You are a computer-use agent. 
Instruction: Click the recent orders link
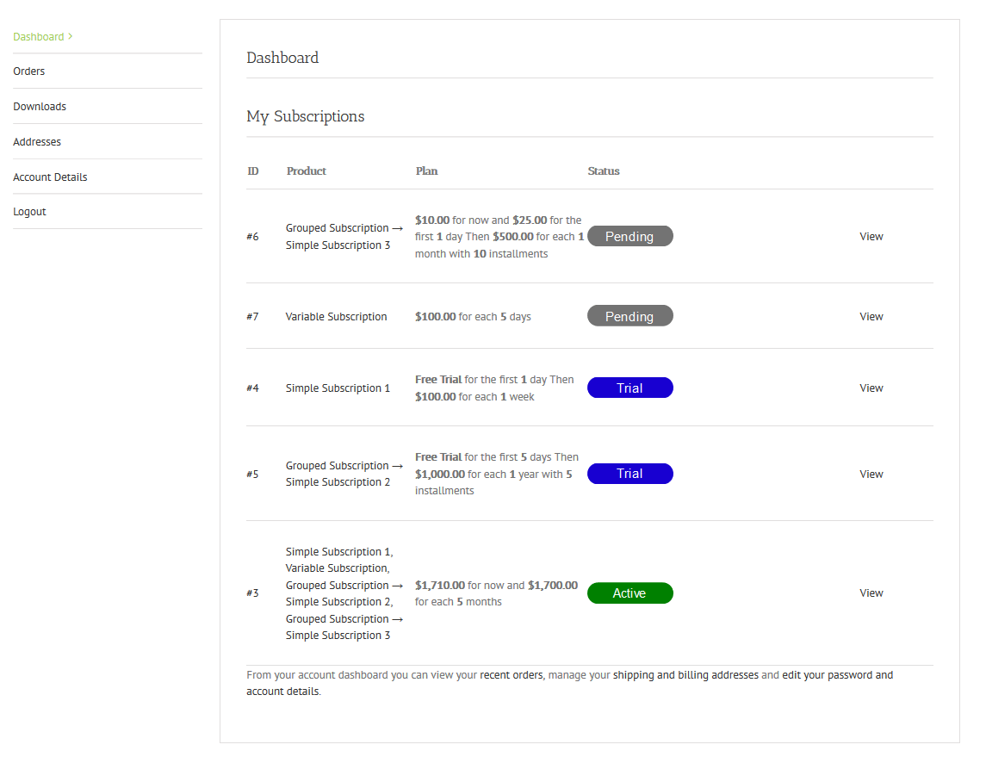click(512, 674)
